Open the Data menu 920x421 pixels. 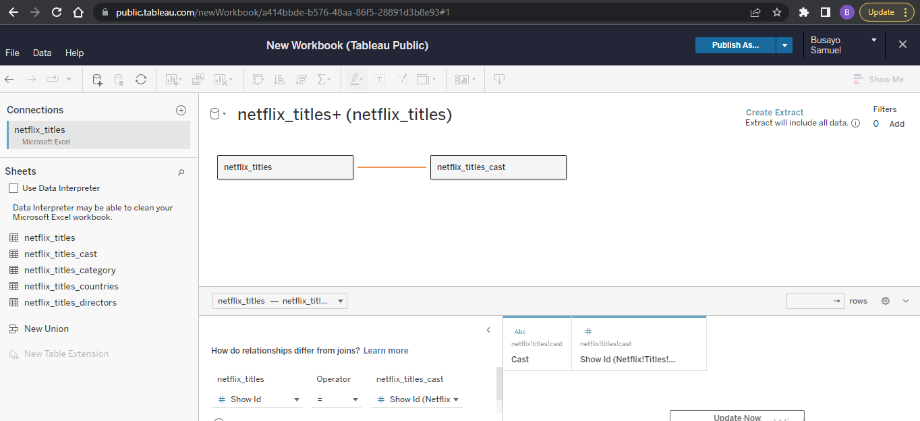coord(42,53)
